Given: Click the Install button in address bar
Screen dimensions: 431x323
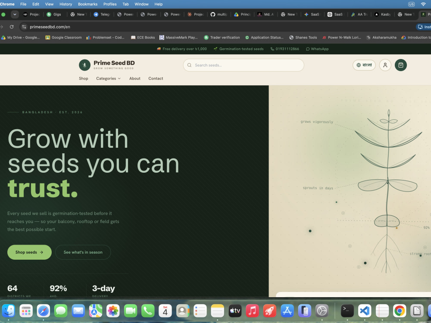Looking at the screenshot, I should coord(424,27).
